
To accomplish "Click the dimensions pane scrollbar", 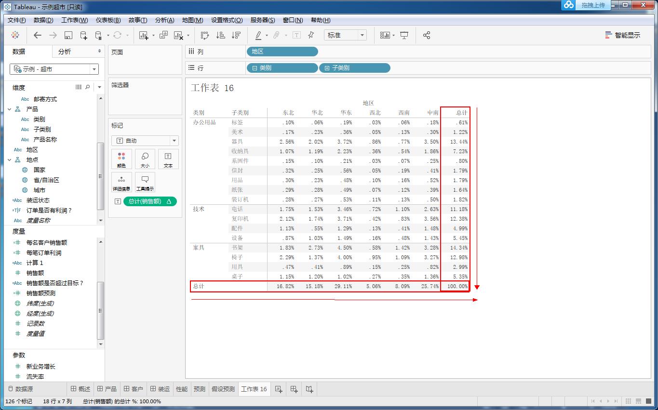I will pyautogui.click(x=101, y=176).
